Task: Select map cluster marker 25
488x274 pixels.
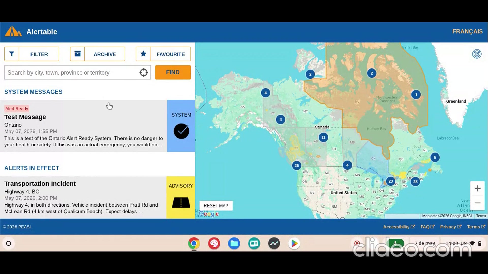Action: tap(297, 166)
